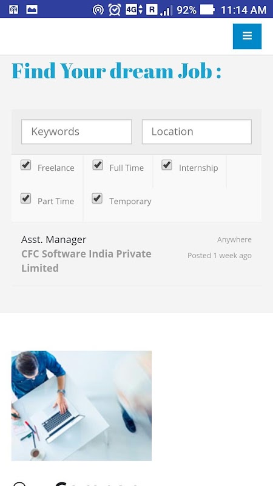Open CFC Software India Private Limited link
The image size is (273, 486).
[86, 261]
